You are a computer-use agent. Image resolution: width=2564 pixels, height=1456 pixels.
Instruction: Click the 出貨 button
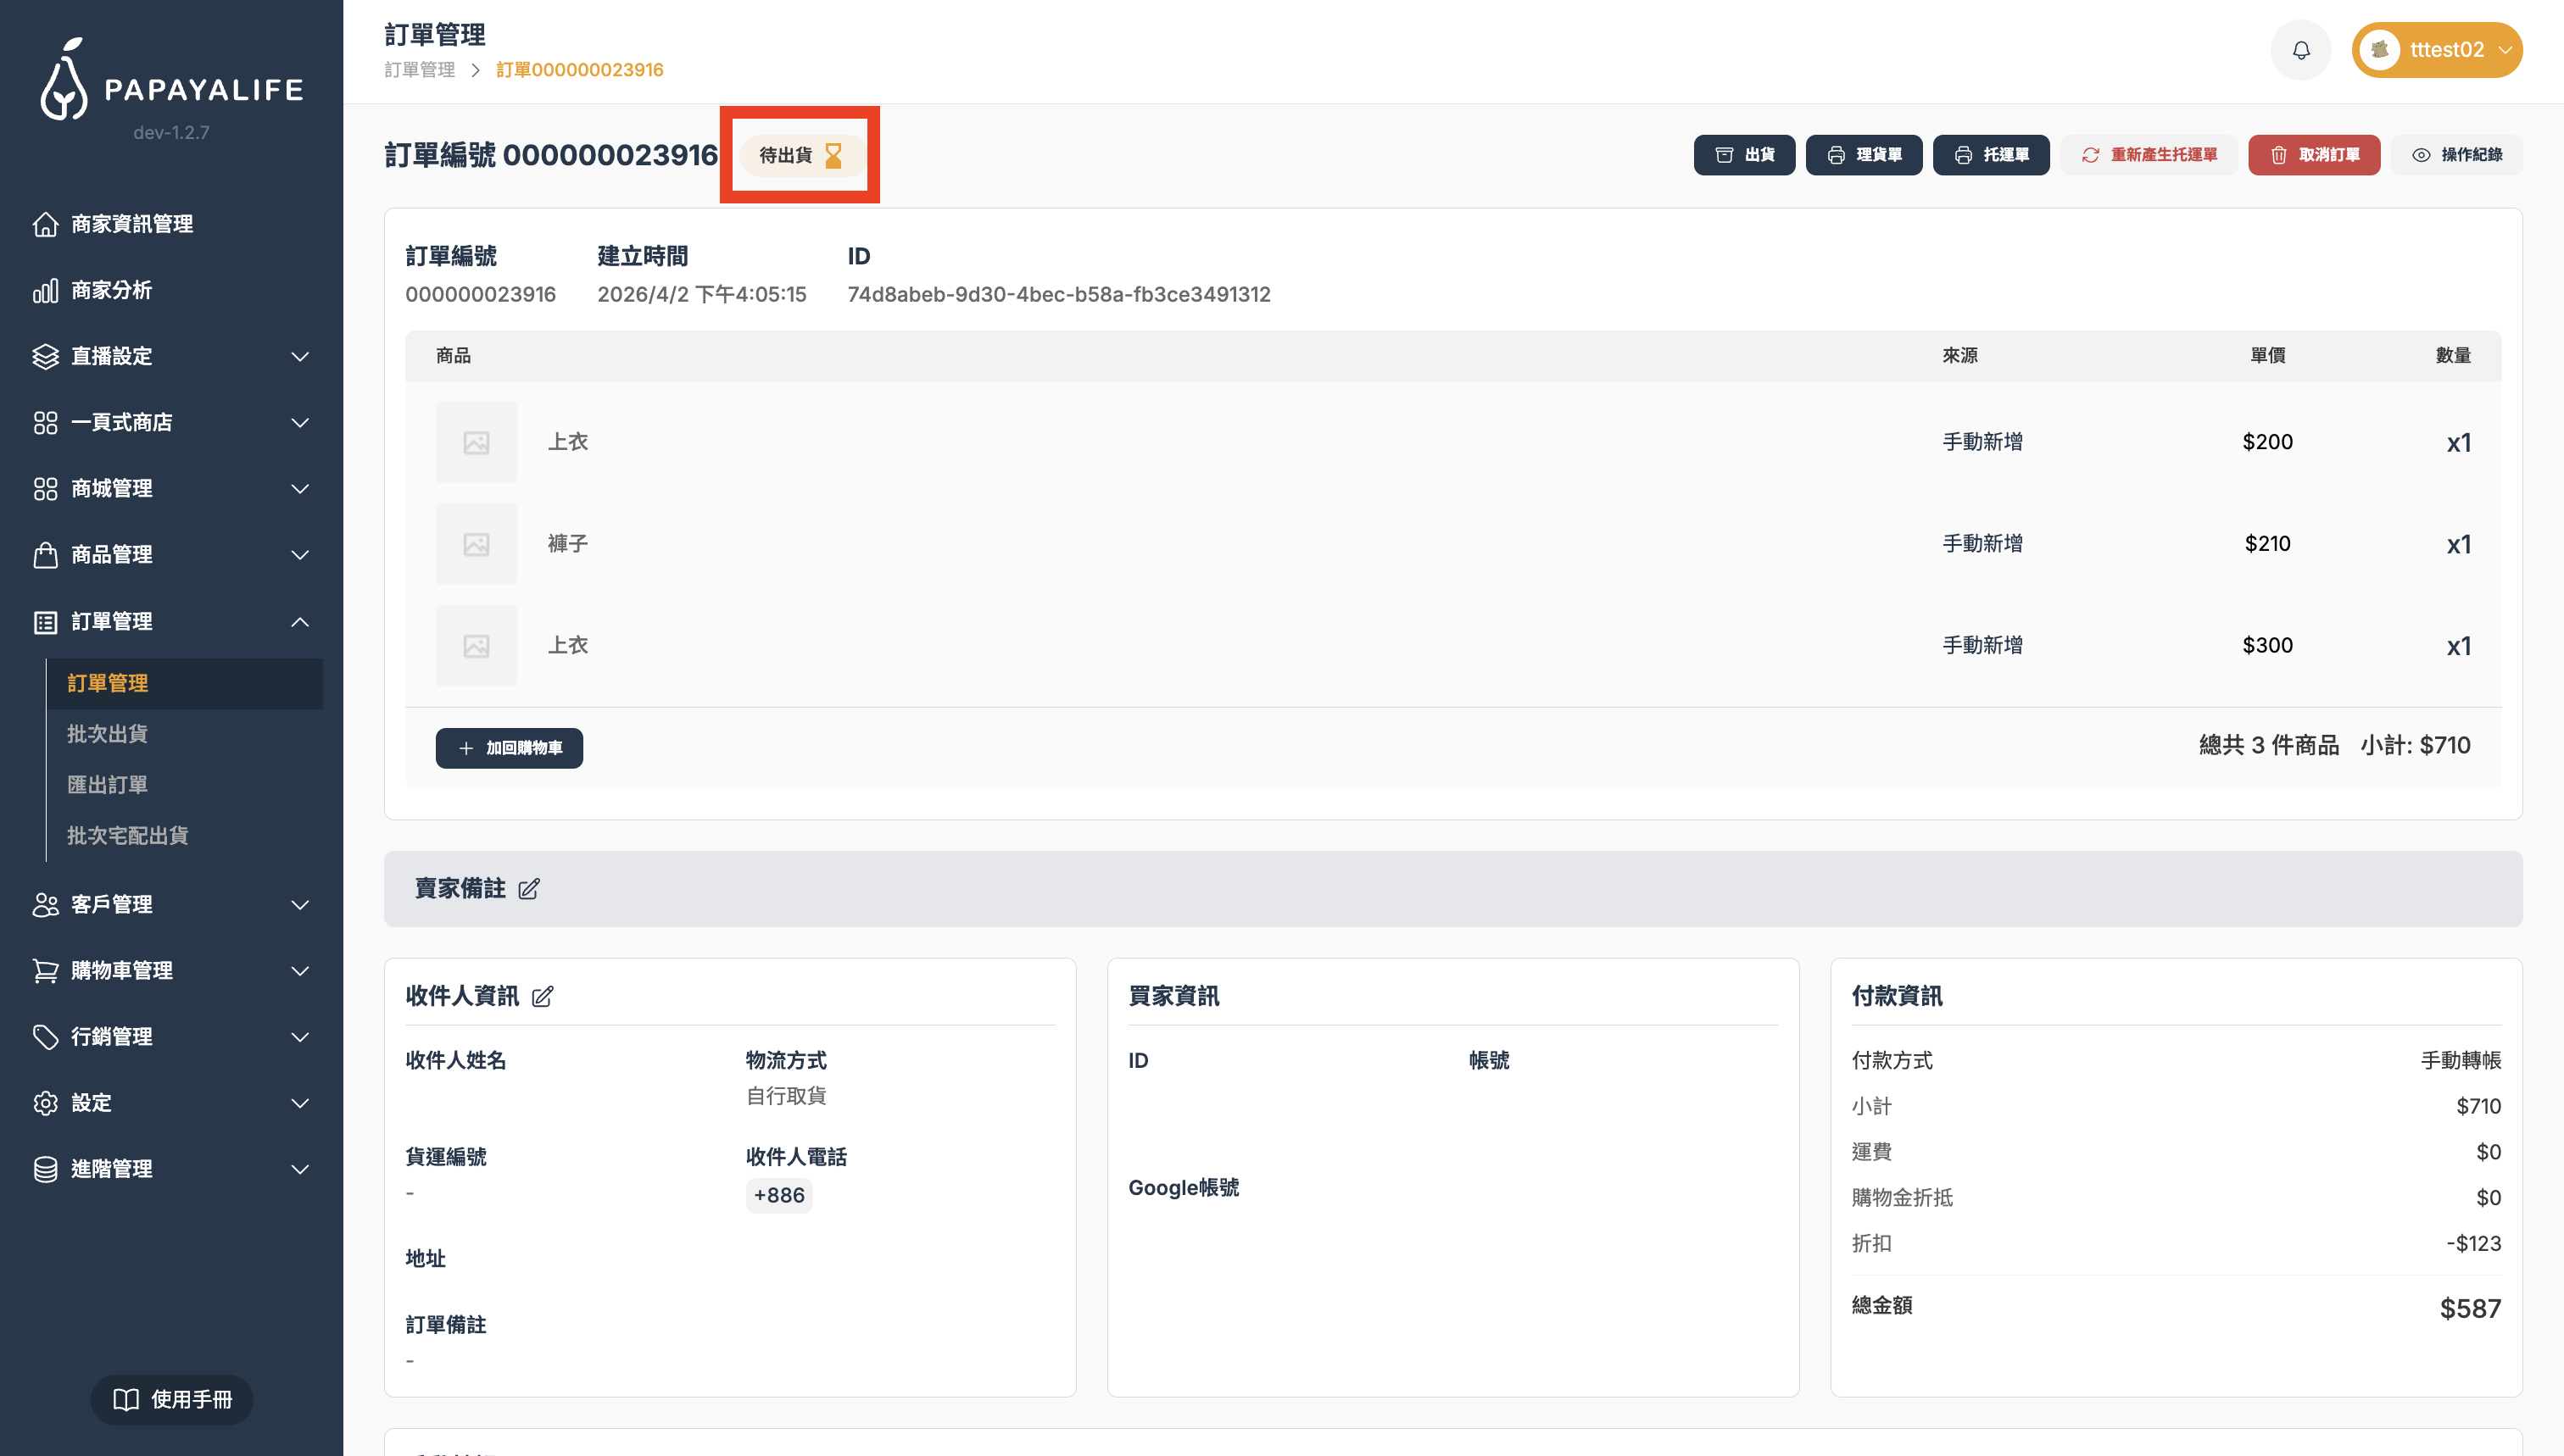(x=1744, y=155)
